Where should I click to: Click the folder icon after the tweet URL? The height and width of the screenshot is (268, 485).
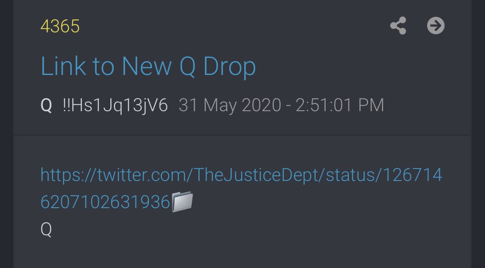(182, 202)
